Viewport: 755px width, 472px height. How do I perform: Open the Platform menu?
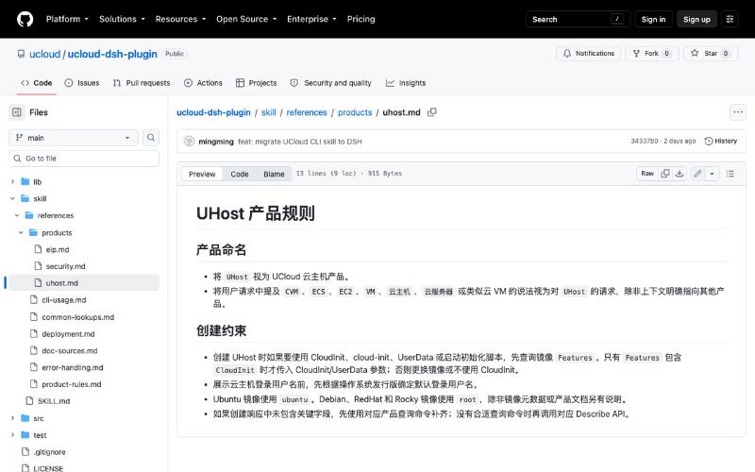67,19
